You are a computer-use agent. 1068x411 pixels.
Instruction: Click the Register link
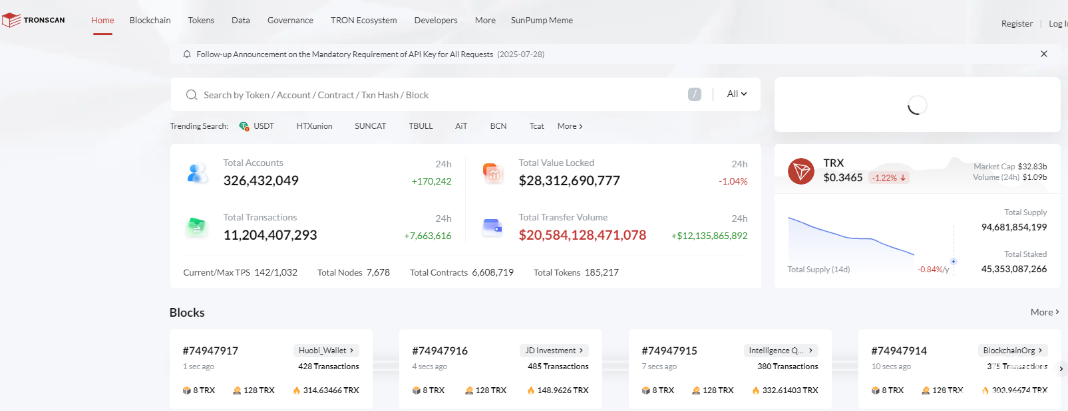point(1017,24)
